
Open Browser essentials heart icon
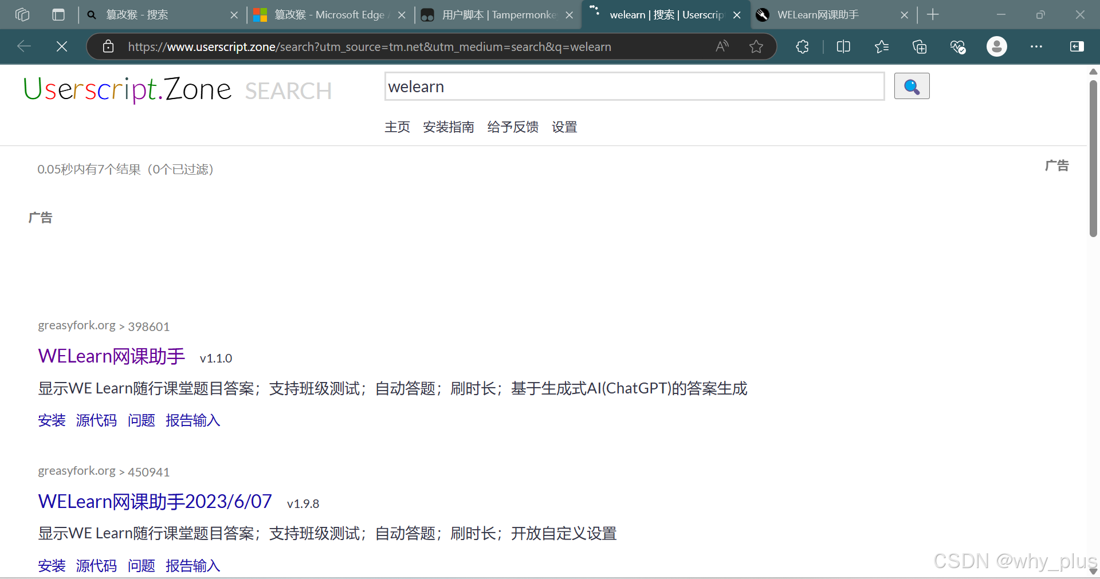[x=958, y=46]
